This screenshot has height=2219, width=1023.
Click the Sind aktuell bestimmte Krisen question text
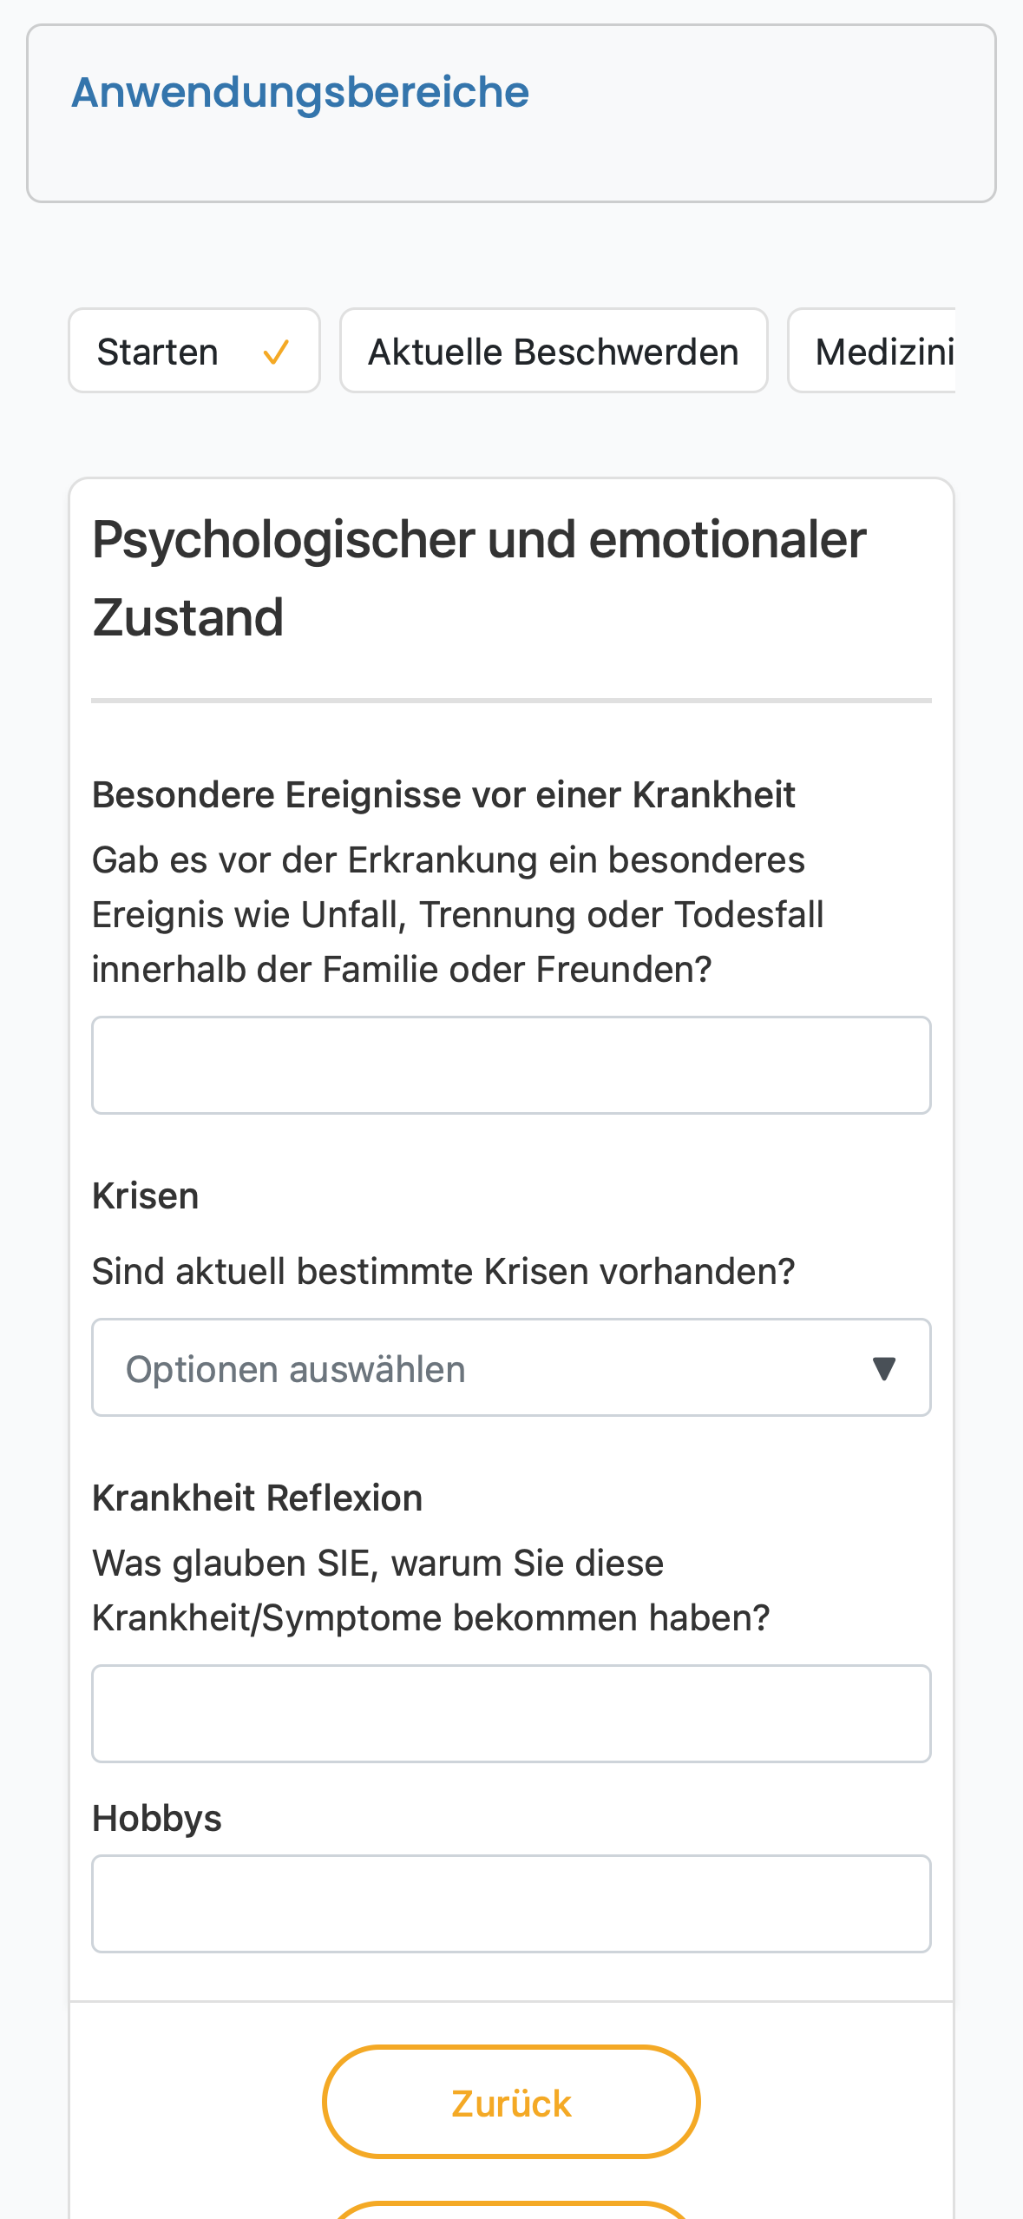443,1271
